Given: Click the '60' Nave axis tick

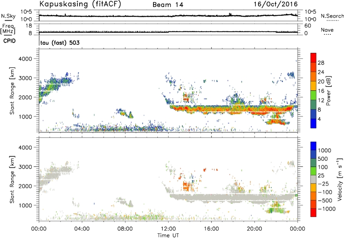Looking at the screenshot, I should point(307,26).
